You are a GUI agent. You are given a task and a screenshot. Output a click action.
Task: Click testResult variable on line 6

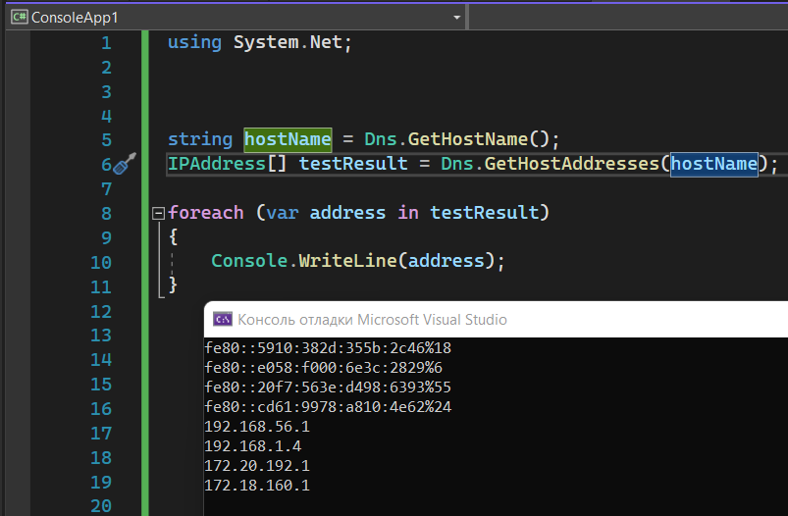pyautogui.click(x=353, y=164)
